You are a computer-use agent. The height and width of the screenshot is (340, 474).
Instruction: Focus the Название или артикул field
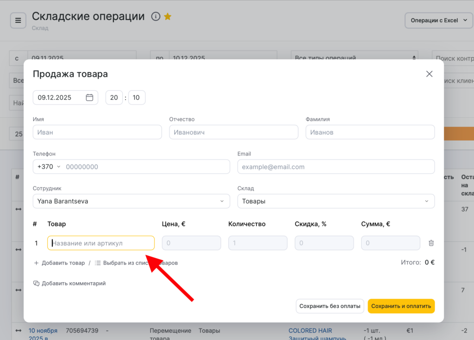101,243
